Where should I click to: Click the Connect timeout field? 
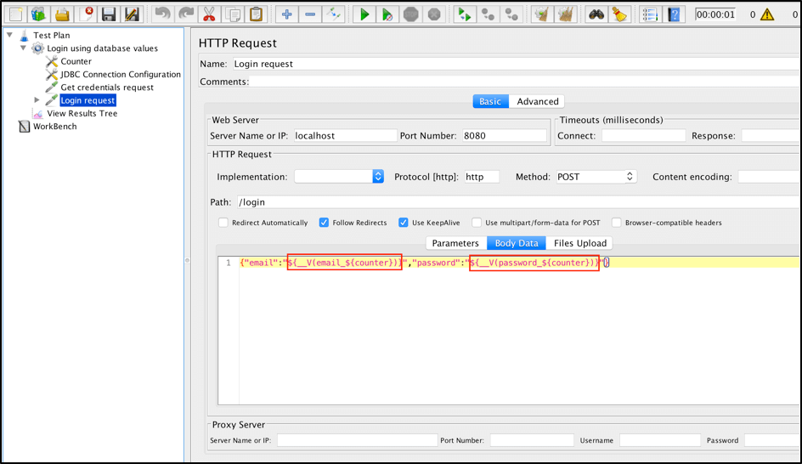click(x=643, y=136)
